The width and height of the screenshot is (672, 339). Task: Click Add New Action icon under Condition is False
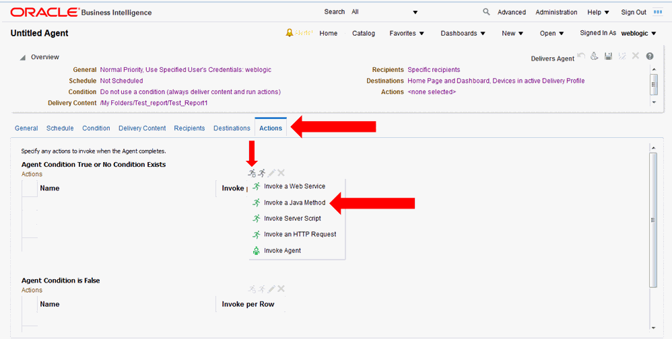click(x=252, y=289)
